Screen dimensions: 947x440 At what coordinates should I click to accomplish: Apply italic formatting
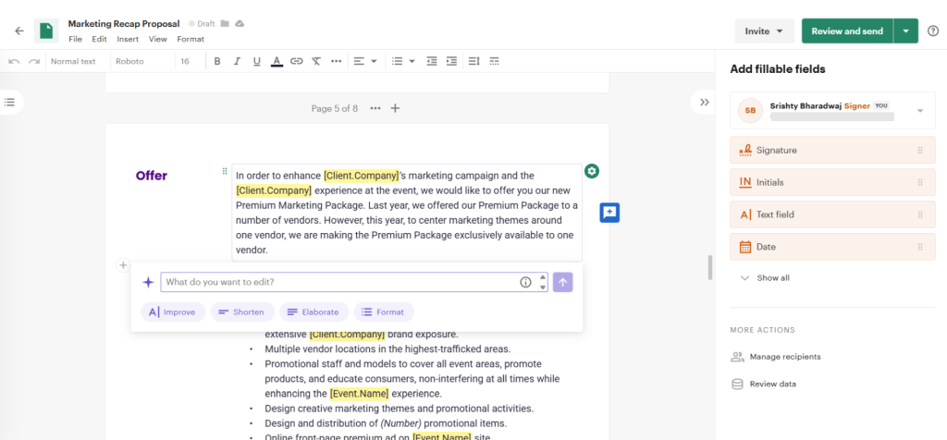(x=237, y=61)
